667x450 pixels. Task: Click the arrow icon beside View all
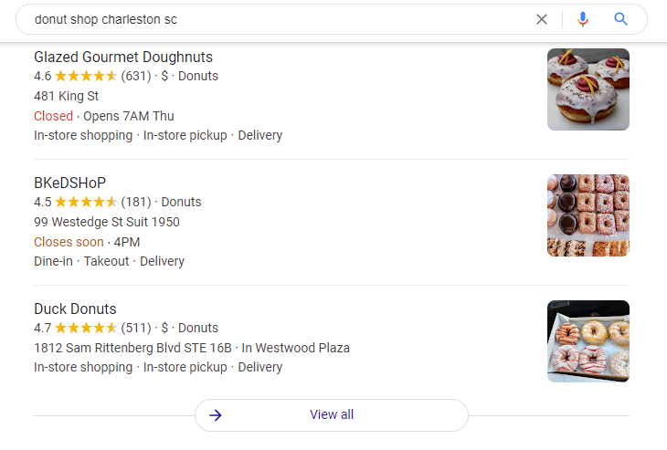coord(216,415)
